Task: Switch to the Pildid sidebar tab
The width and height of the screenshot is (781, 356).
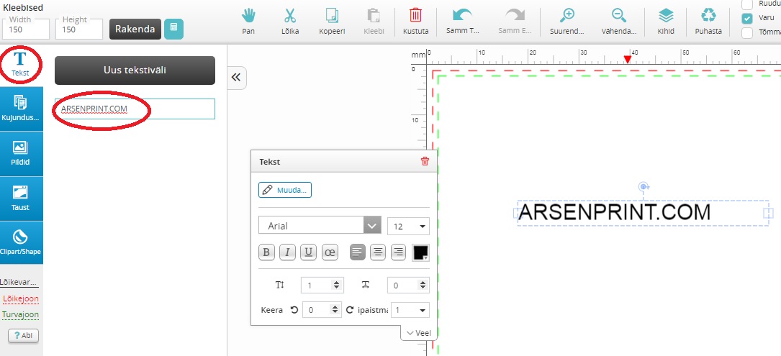Action: (x=21, y=154)
